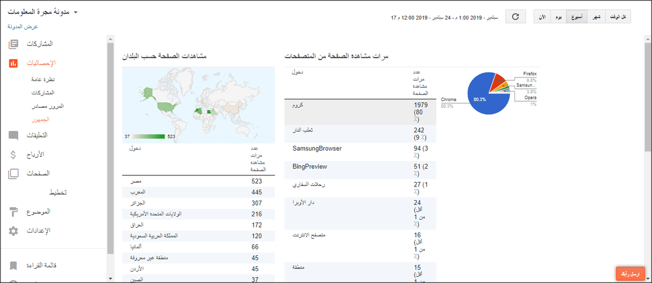Click the قائمة القراءة bookmark icon

14,266
